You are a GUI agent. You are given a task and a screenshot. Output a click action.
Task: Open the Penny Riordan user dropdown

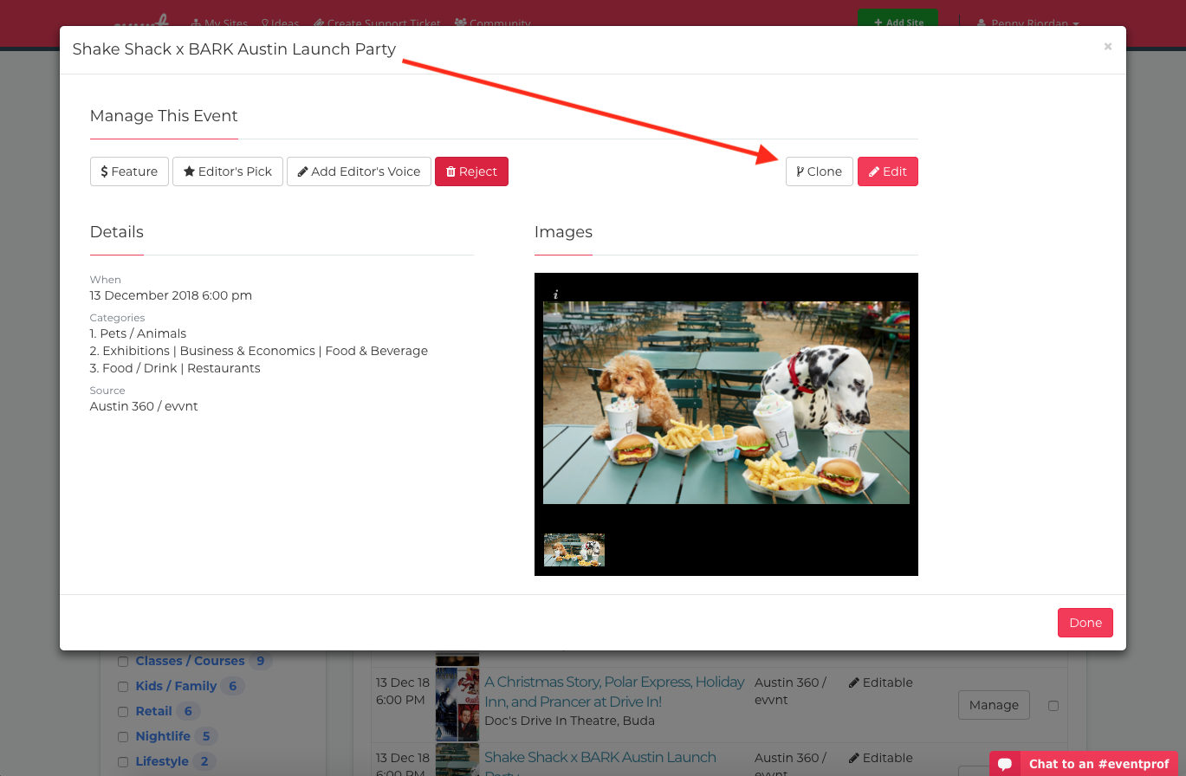click(1027, 23)
